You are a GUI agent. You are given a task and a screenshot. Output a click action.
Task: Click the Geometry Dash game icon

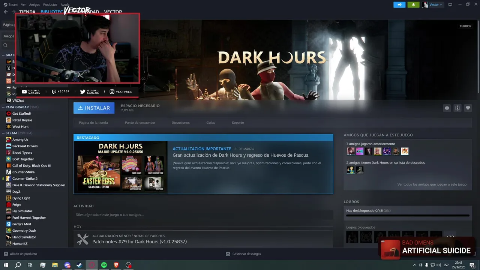pyautogui.click(x=9, y=231)
